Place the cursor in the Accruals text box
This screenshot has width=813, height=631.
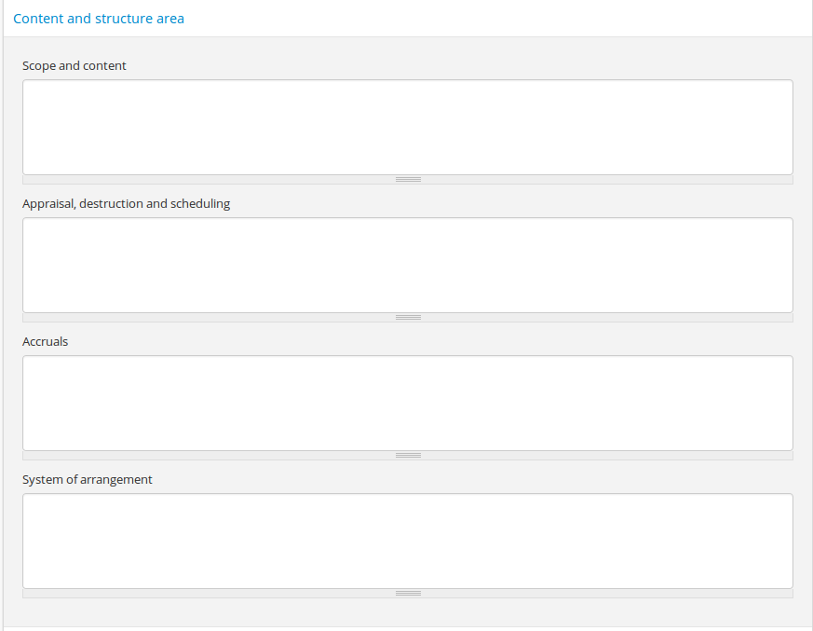pyautogui.click(x=408, y=403)
